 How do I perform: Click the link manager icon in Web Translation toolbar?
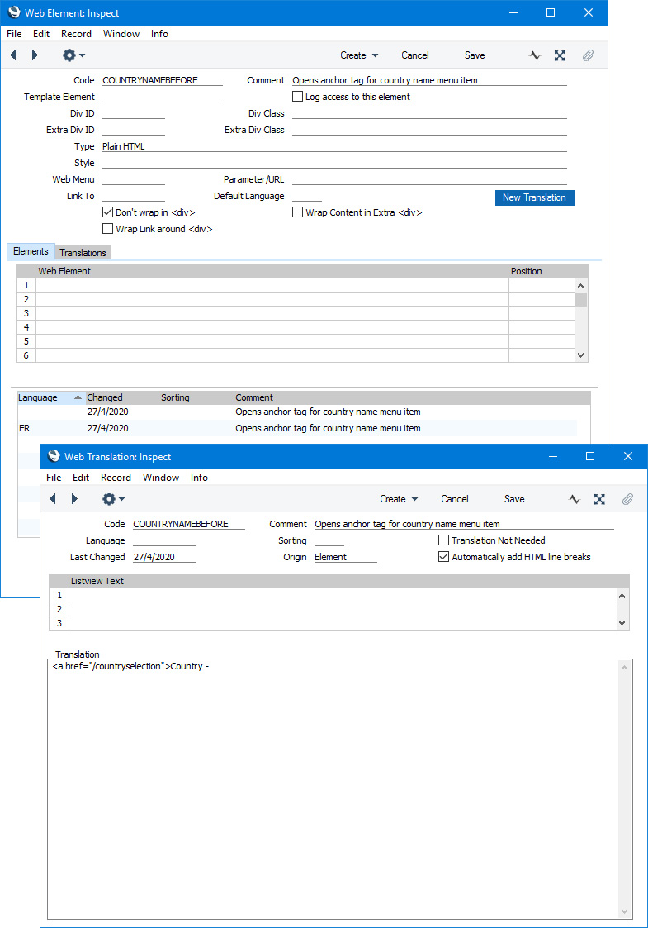tap(599, 499)
